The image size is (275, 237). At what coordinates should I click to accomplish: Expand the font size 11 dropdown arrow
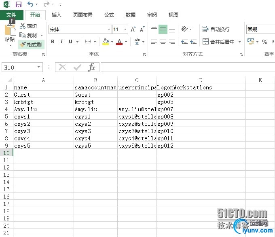(125, 29)
